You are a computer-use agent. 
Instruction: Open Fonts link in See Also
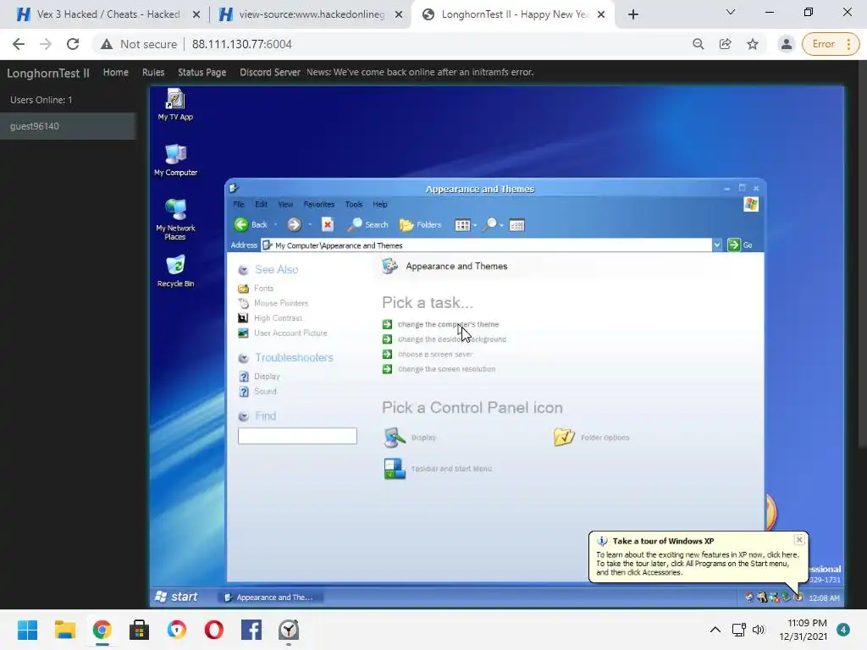[x=264, y=288]
